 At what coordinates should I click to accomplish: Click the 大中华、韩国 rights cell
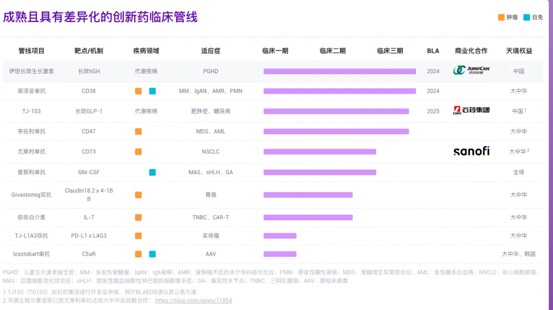(x=519, y=254)
